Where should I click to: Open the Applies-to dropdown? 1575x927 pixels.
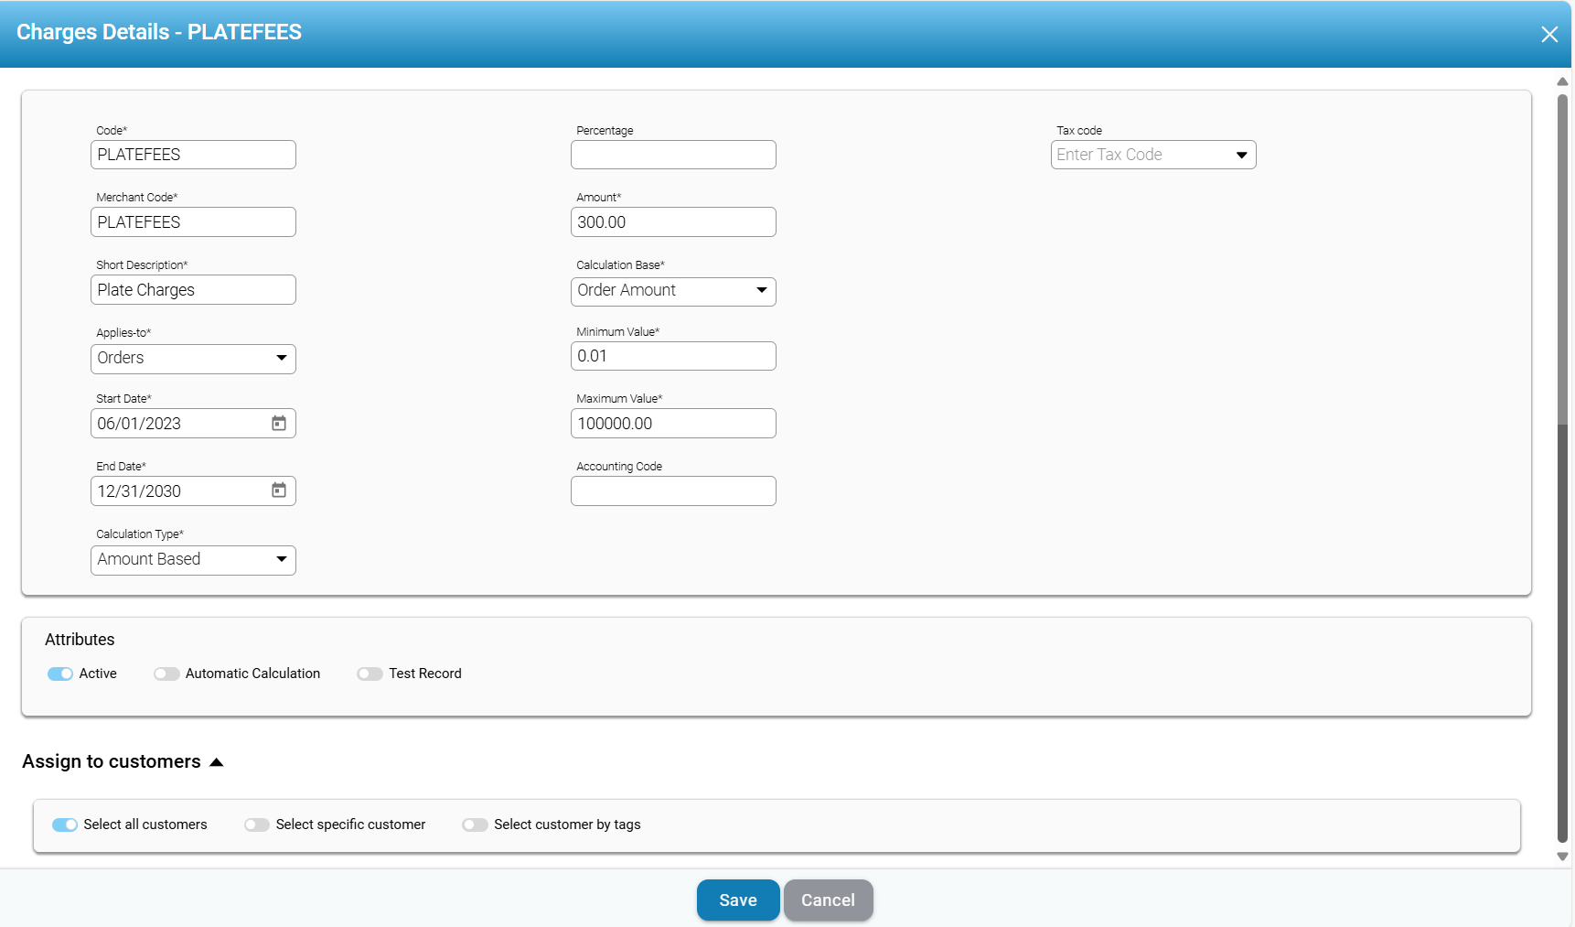(282, 358)
